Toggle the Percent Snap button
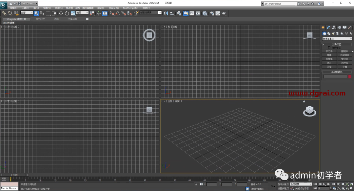354x191 pixels. tap(124, 13)
